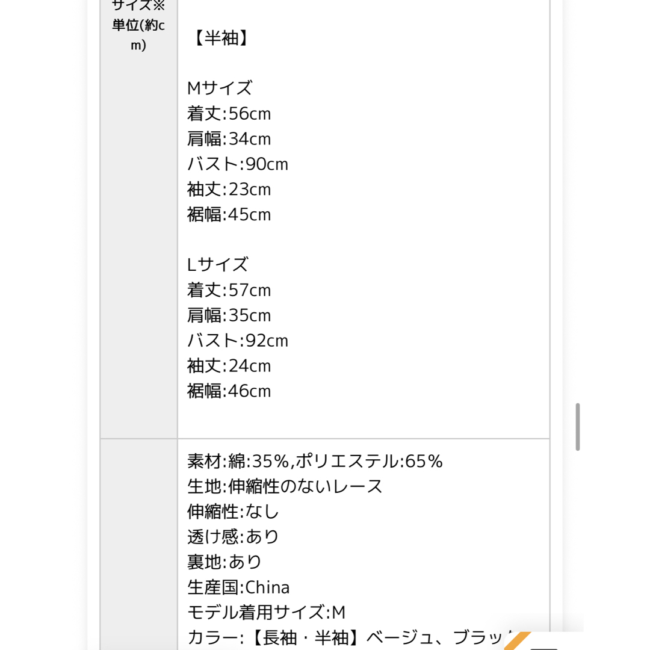This screenshot has width=650, height=650.
Task: Click the モデル着用サイズ:M line
Action: coord(266,613)
